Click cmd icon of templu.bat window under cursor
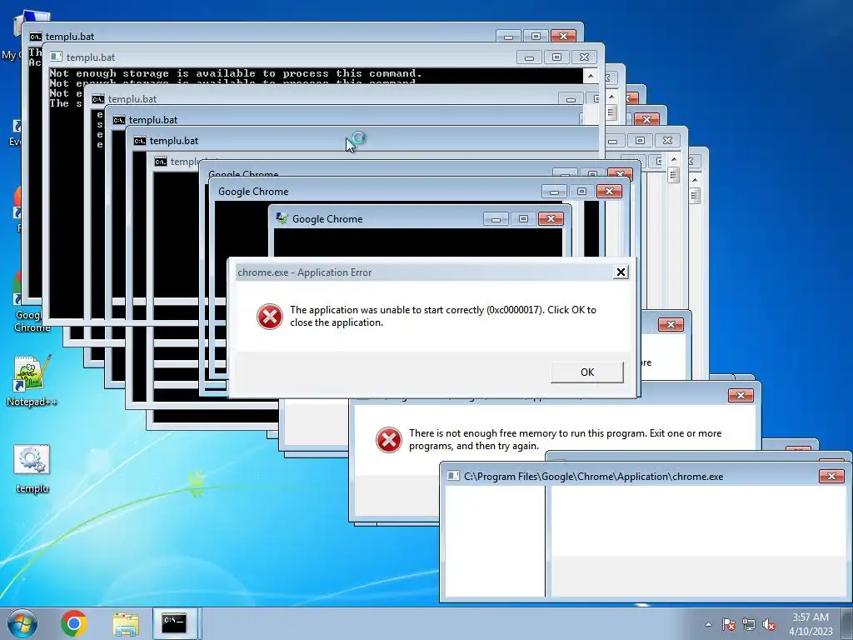Viewport: 853px width, 640px height. point(140,141)
